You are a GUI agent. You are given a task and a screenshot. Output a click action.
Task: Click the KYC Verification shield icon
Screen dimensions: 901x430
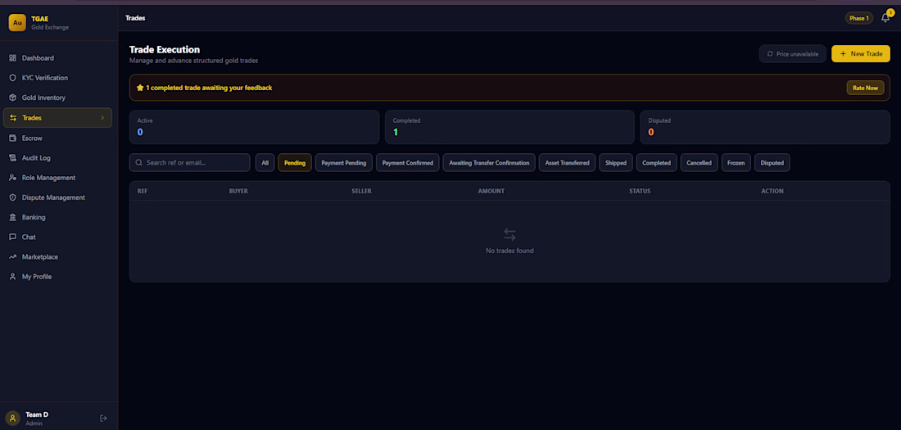pos(12,78)
